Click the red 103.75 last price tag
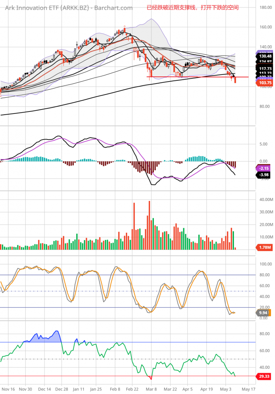Image resolution: width=275 pixels, height=394 pixels. coord(264,83)
